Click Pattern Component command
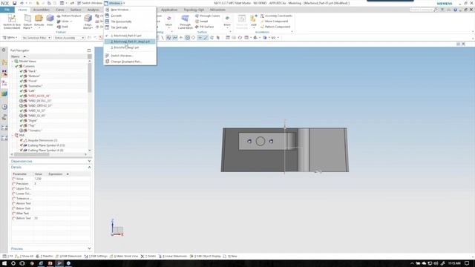Viewport: 475px width, 267px height. click(x=275, y=27)
